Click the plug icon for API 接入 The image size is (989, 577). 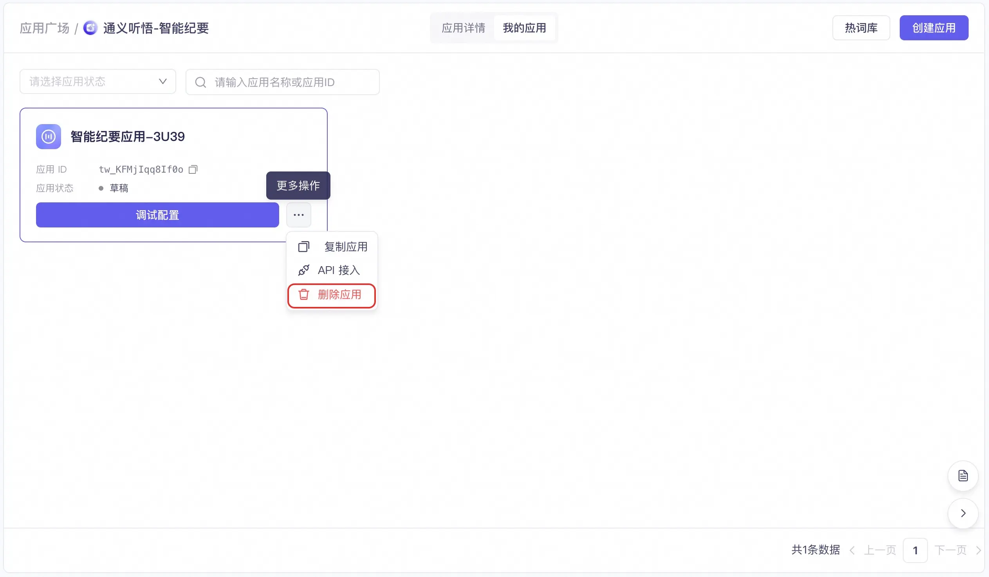coord(304,270)
